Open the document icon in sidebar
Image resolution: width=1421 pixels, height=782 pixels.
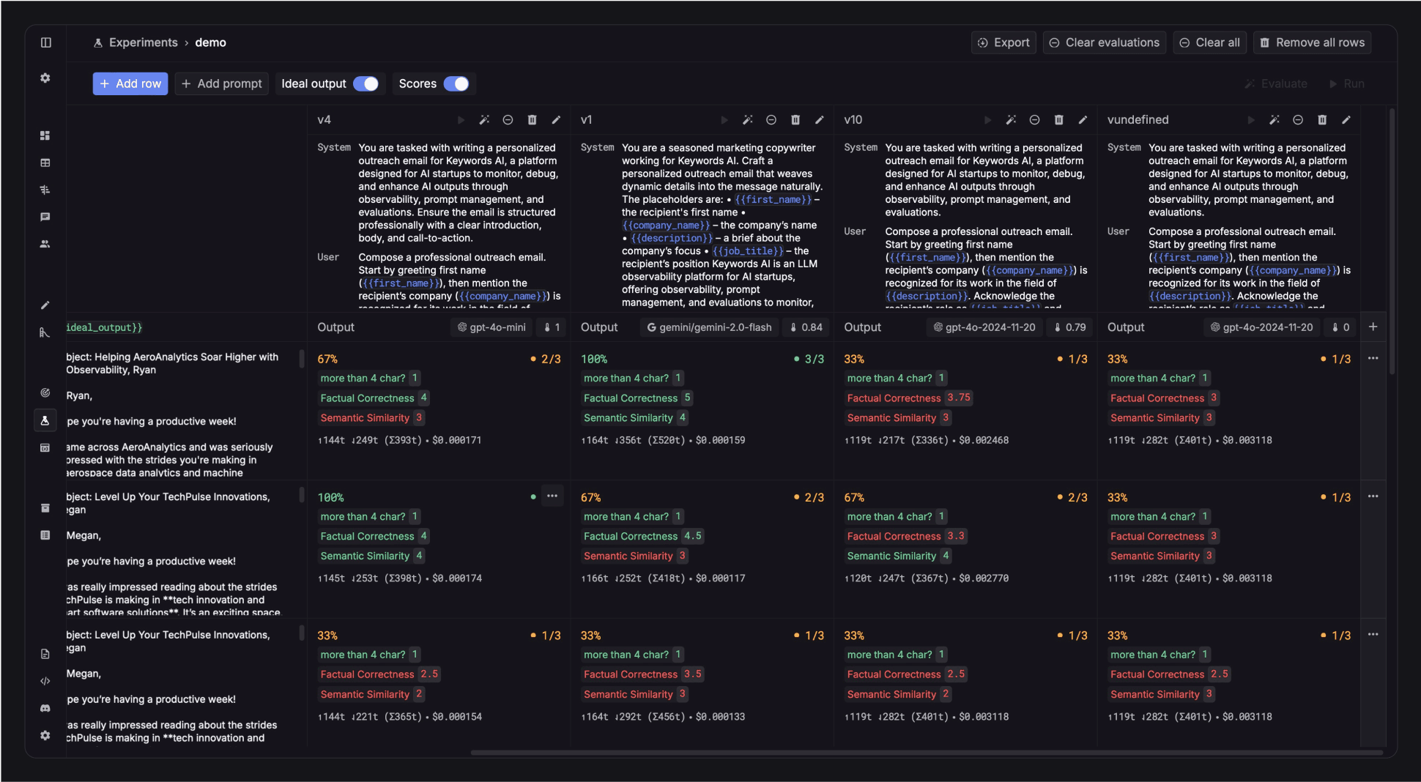click(x=45, y=654)
